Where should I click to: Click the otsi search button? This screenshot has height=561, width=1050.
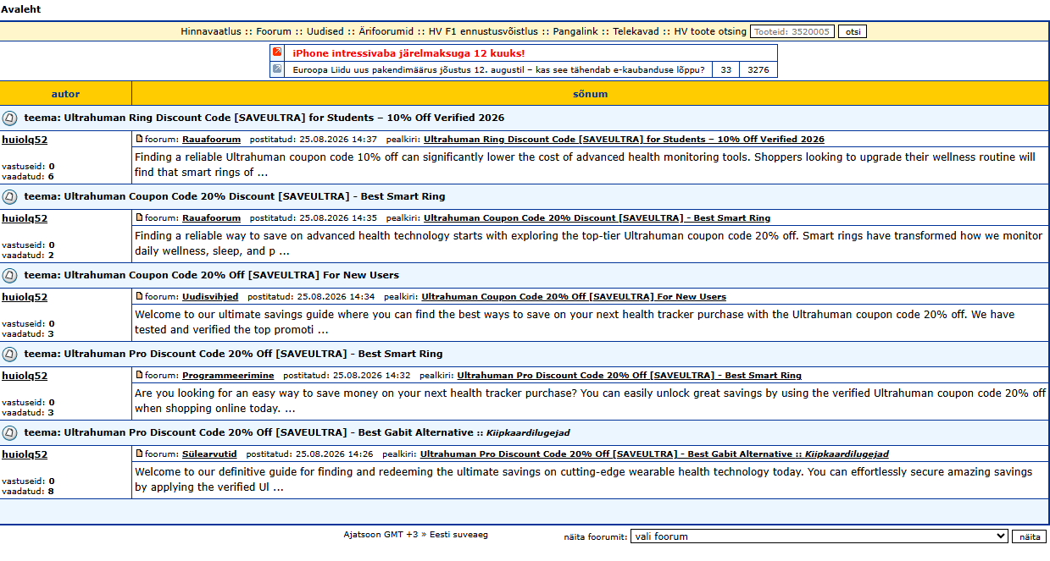click(x=853, y=31)
